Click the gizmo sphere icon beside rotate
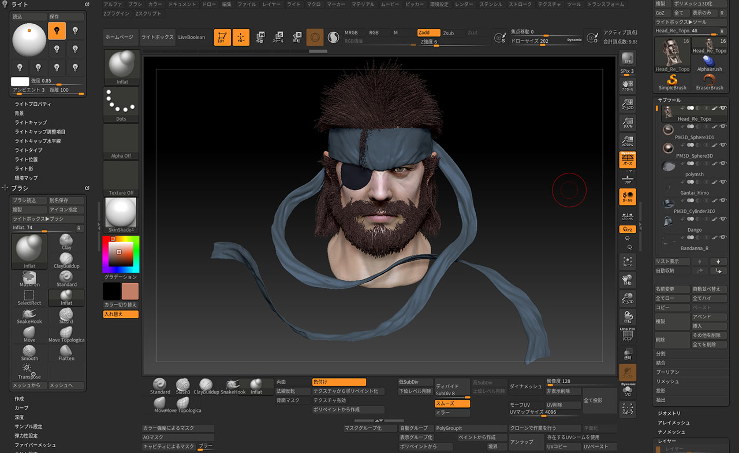This screenshot has width=739, height=453. 315,38
